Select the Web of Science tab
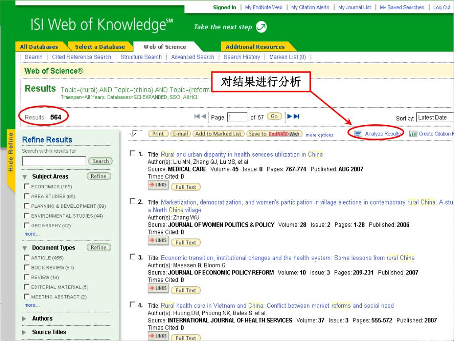The width and height of the screenshot is (454, 341). [164, 47]
